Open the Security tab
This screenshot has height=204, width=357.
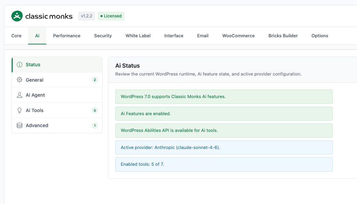[x=103, y=36]
